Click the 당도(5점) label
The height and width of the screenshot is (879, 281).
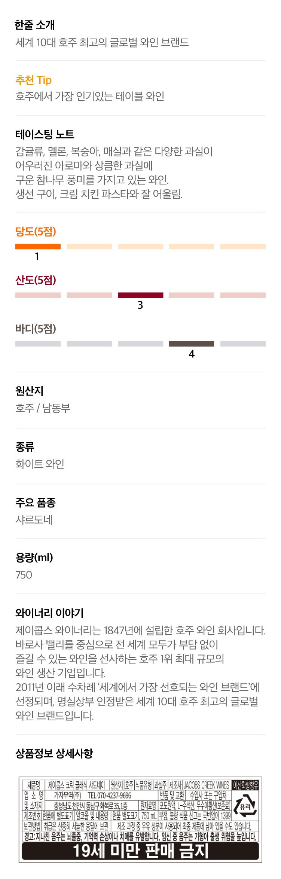click(36, 231)
